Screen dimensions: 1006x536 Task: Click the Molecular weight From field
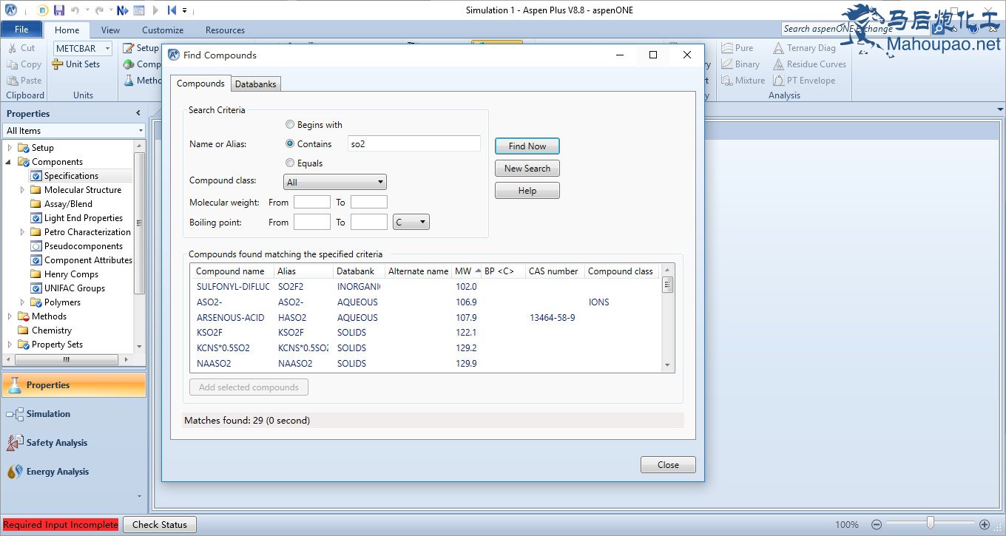312,202
